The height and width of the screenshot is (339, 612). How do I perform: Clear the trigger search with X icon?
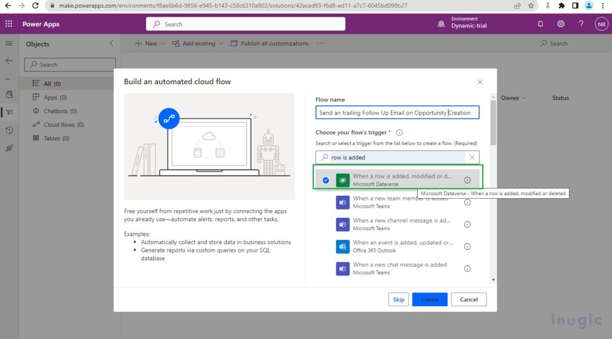click(x=472, y=158)
